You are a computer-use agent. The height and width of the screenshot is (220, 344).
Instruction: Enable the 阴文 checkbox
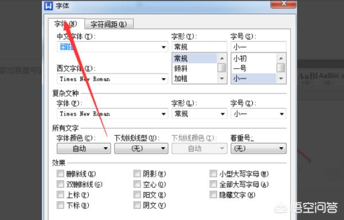pos(137,205)
